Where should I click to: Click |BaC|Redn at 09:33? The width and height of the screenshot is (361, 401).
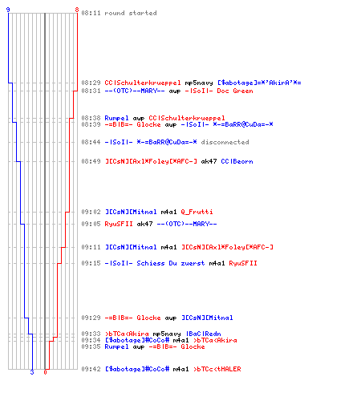204,334
